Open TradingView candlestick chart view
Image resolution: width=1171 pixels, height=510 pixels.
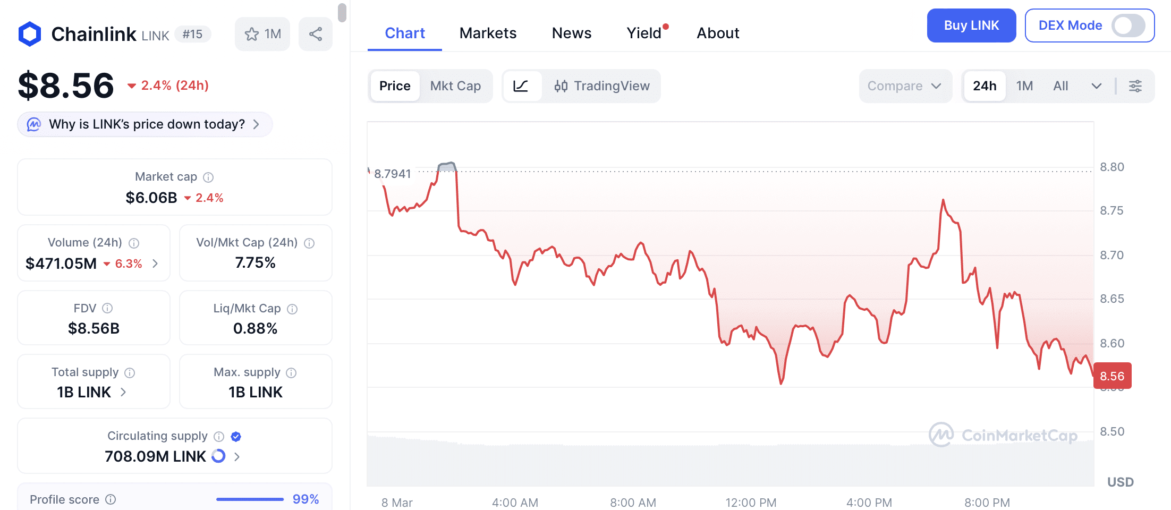pyautogui.click(x=602, y=86)
